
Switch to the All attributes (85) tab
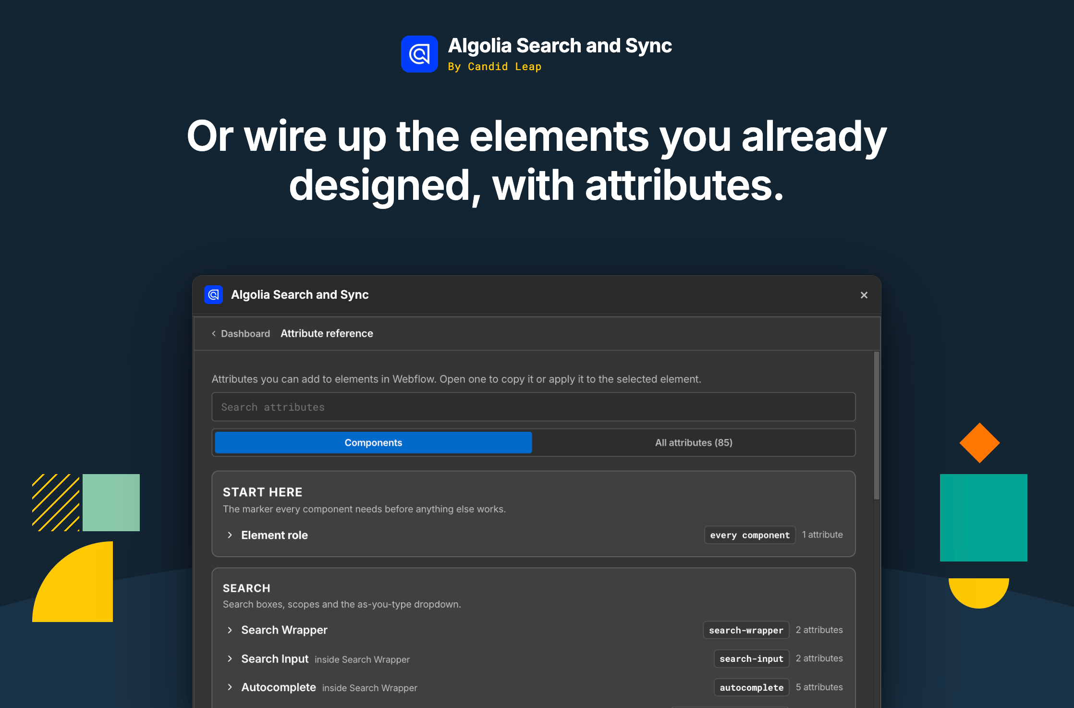click(x=694, y=442)
